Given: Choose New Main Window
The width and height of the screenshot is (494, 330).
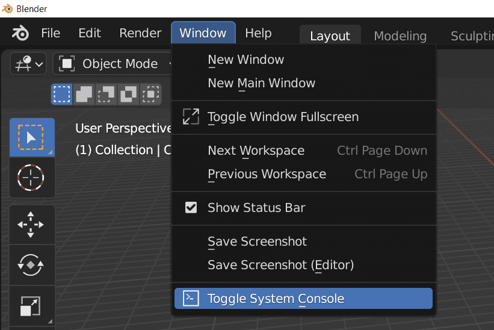Looking at the screenshot, I should click(x=304, y=83).
